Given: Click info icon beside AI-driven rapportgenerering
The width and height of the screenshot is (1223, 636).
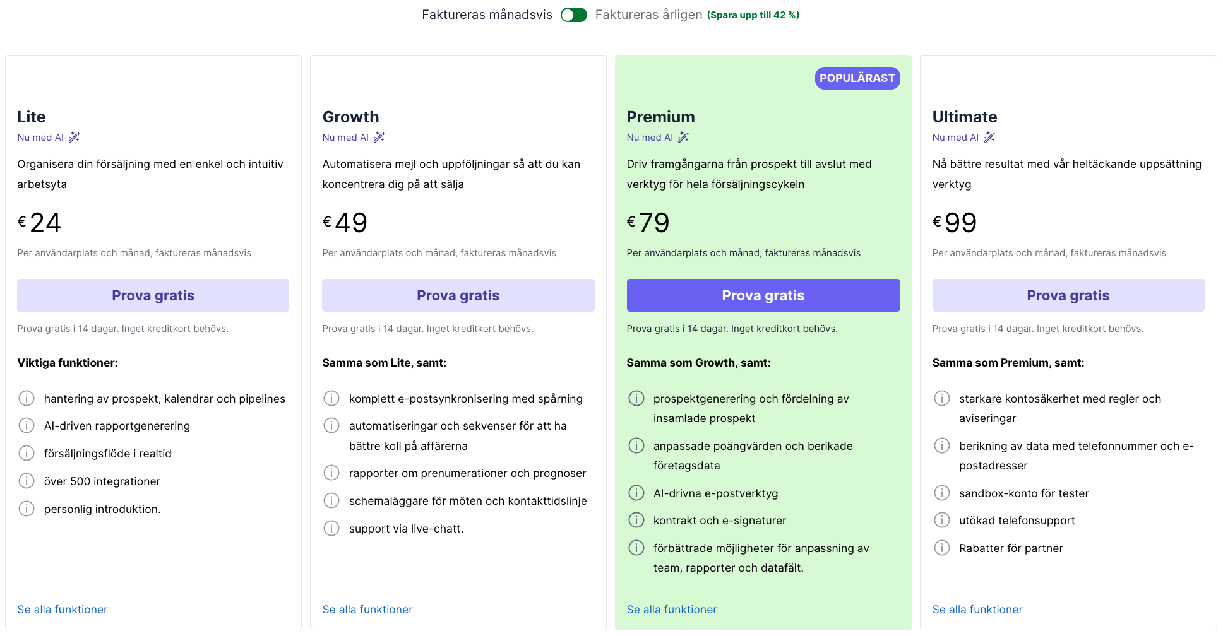Looking at the screenshot, I should pos(27,426).
